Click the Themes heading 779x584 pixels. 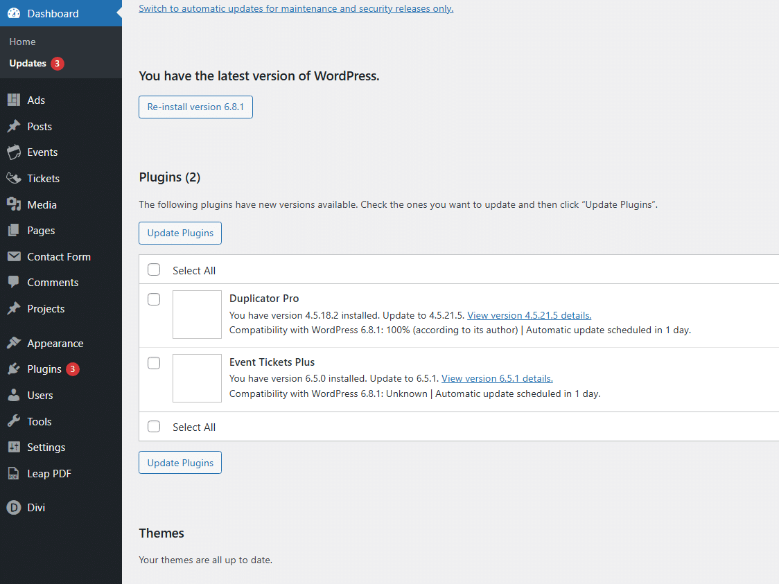point(161,533)
